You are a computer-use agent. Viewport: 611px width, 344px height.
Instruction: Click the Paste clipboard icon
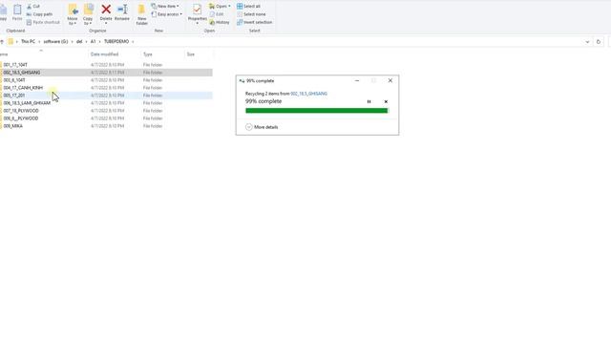pyautogui.click(x=17, y=10)
